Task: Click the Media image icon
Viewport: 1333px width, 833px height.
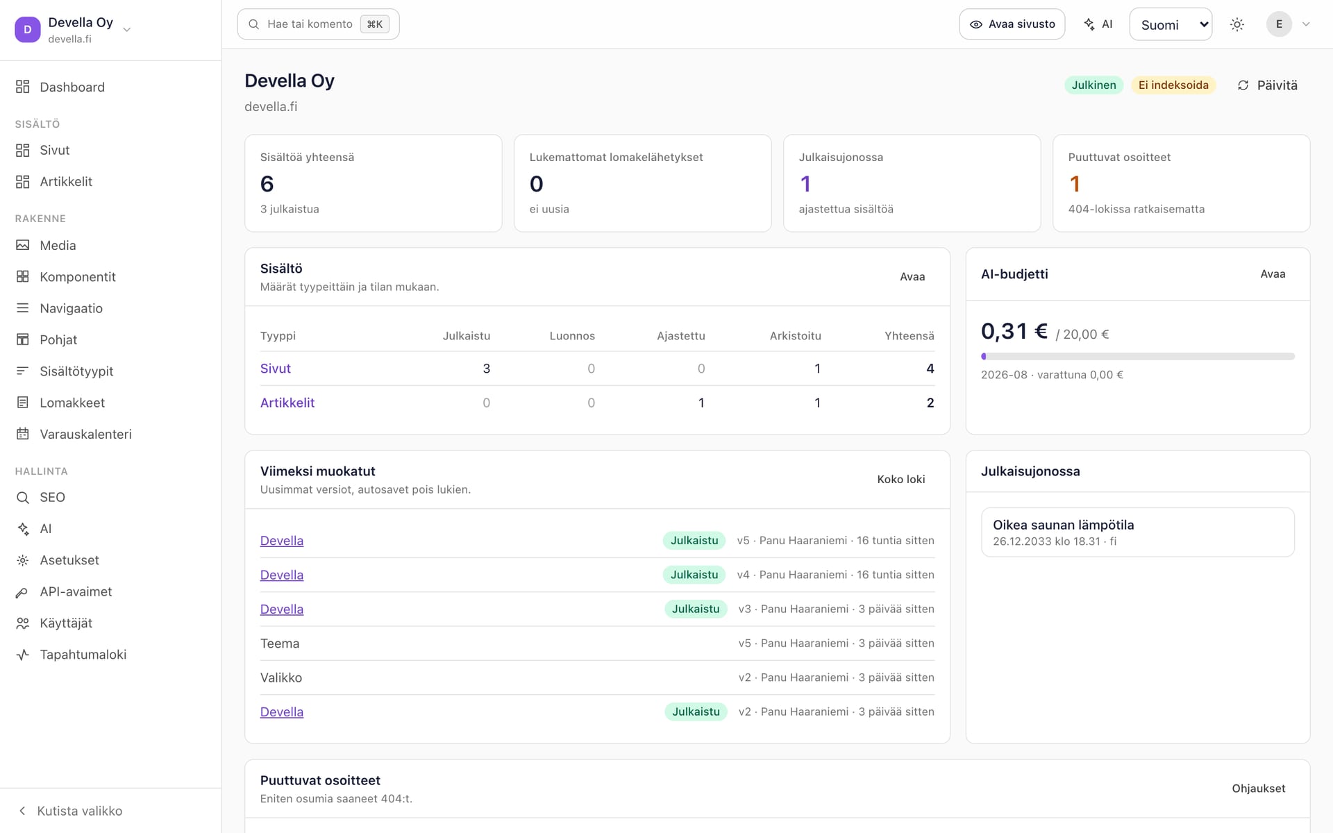Action: coord(23,245)
